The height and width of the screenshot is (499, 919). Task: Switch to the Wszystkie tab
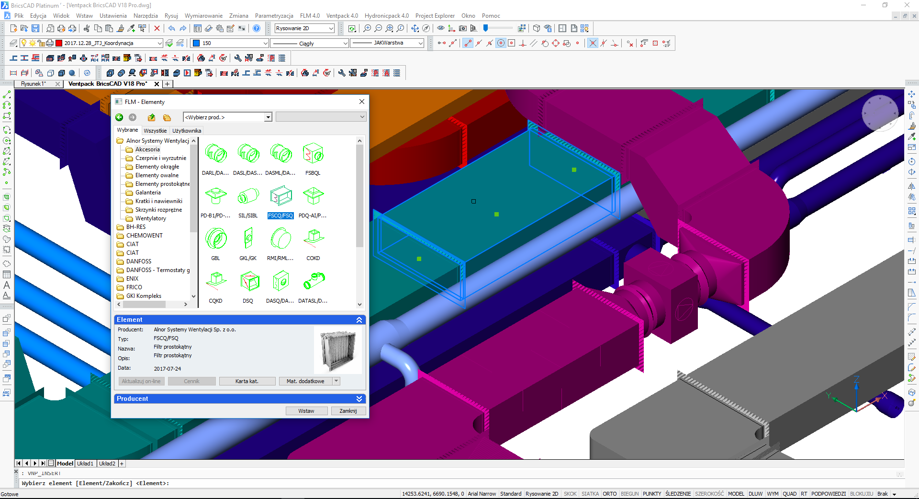tap(155, 131)
